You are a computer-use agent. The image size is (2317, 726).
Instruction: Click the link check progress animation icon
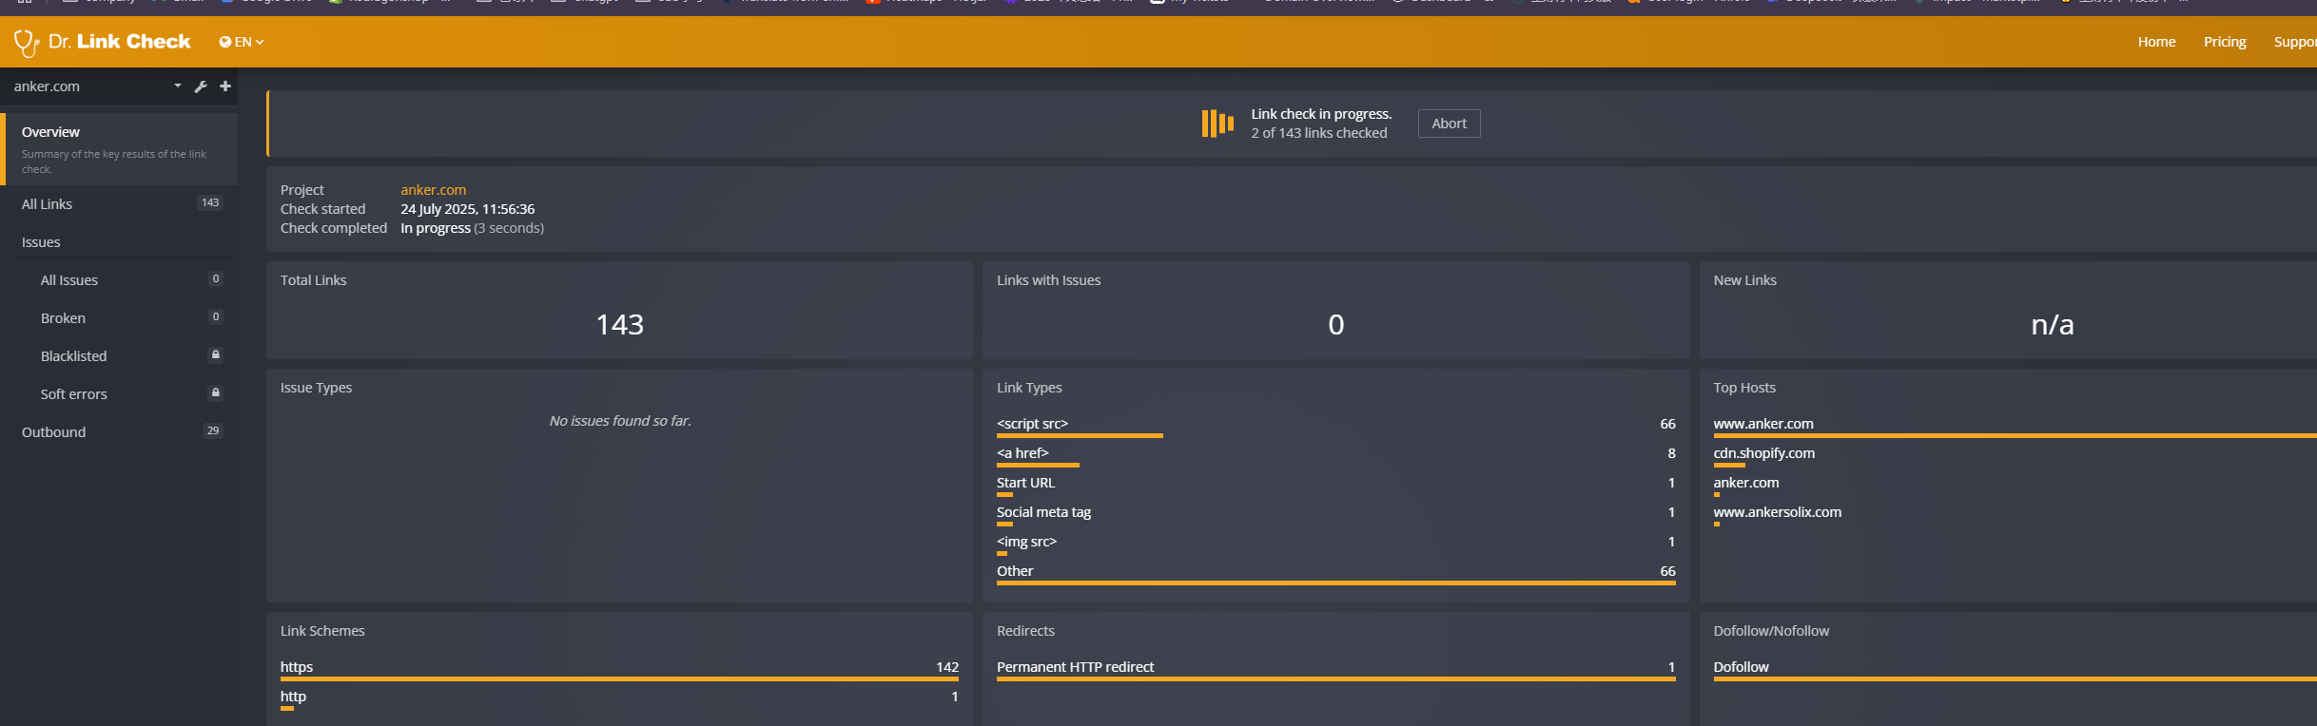[1217, 124]
